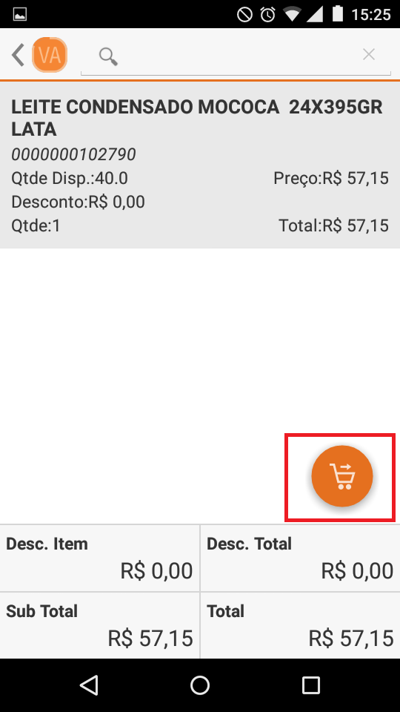This screenshot has height=712, width=400.
Task: Tap the magnifier search icon
Action: [108, 57]
